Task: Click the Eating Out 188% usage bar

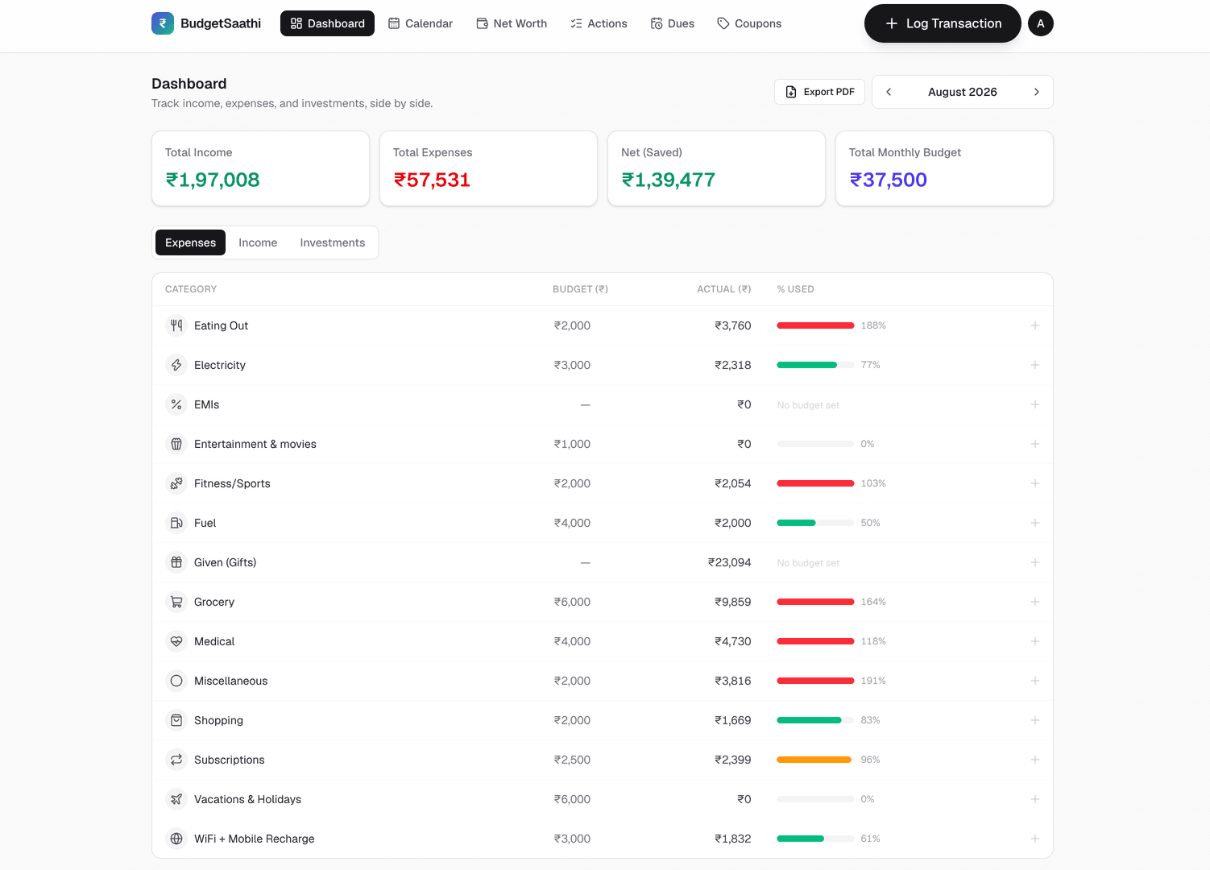Action: tap(815, 325)
